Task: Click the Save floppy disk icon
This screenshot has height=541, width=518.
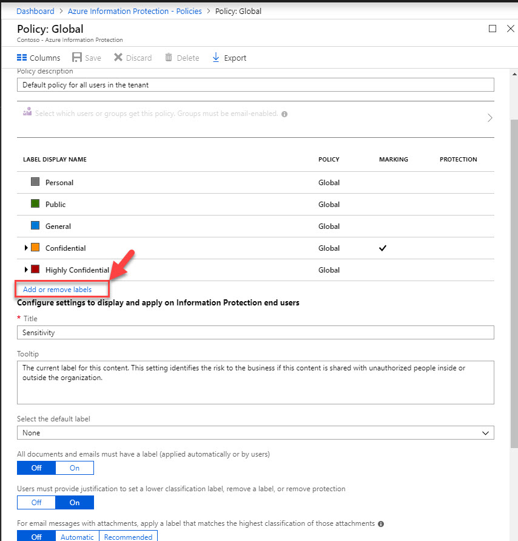Action: 77,57
